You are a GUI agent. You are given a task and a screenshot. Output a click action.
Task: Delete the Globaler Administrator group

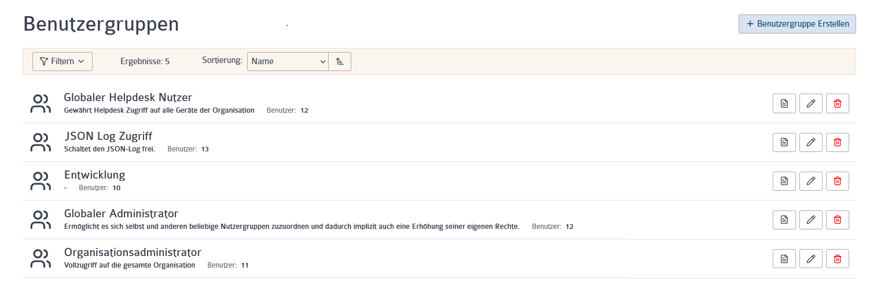[x=838, y=220]
